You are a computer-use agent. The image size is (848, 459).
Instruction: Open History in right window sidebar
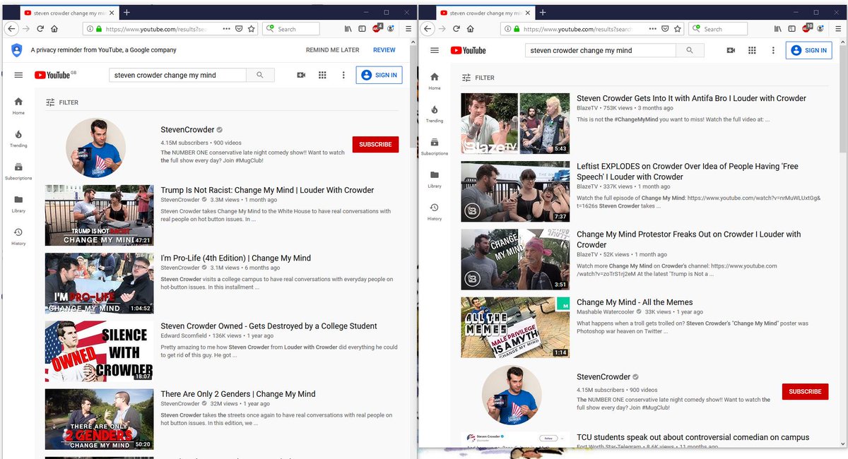[x=435, y=211]
